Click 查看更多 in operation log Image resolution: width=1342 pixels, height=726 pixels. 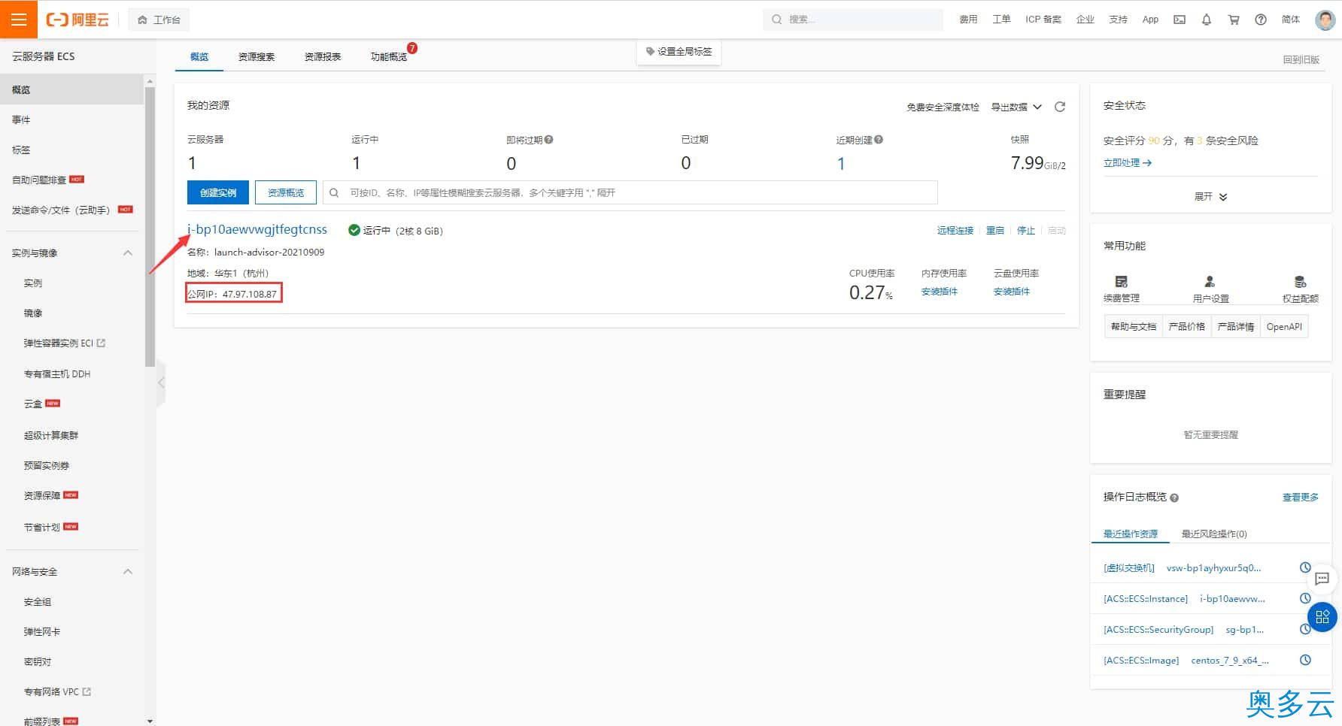point(1301,498)
